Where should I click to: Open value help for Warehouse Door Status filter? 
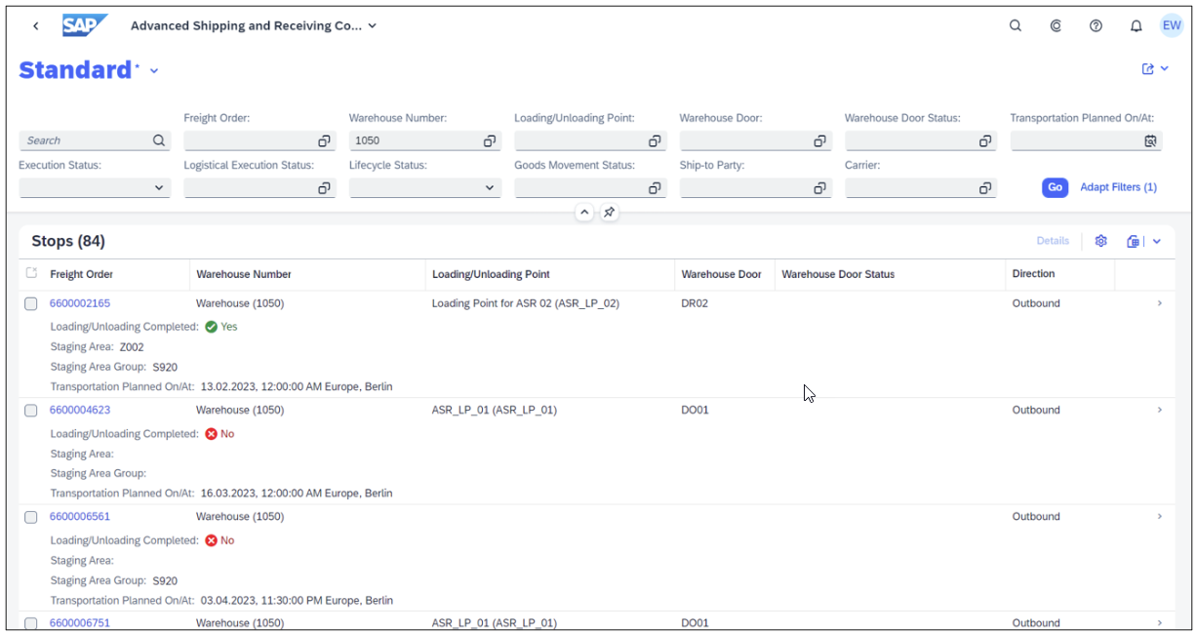click(x=985, y=140)
